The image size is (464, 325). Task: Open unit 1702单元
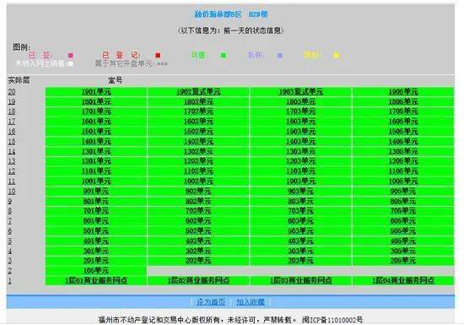click(x=198, y=111)
